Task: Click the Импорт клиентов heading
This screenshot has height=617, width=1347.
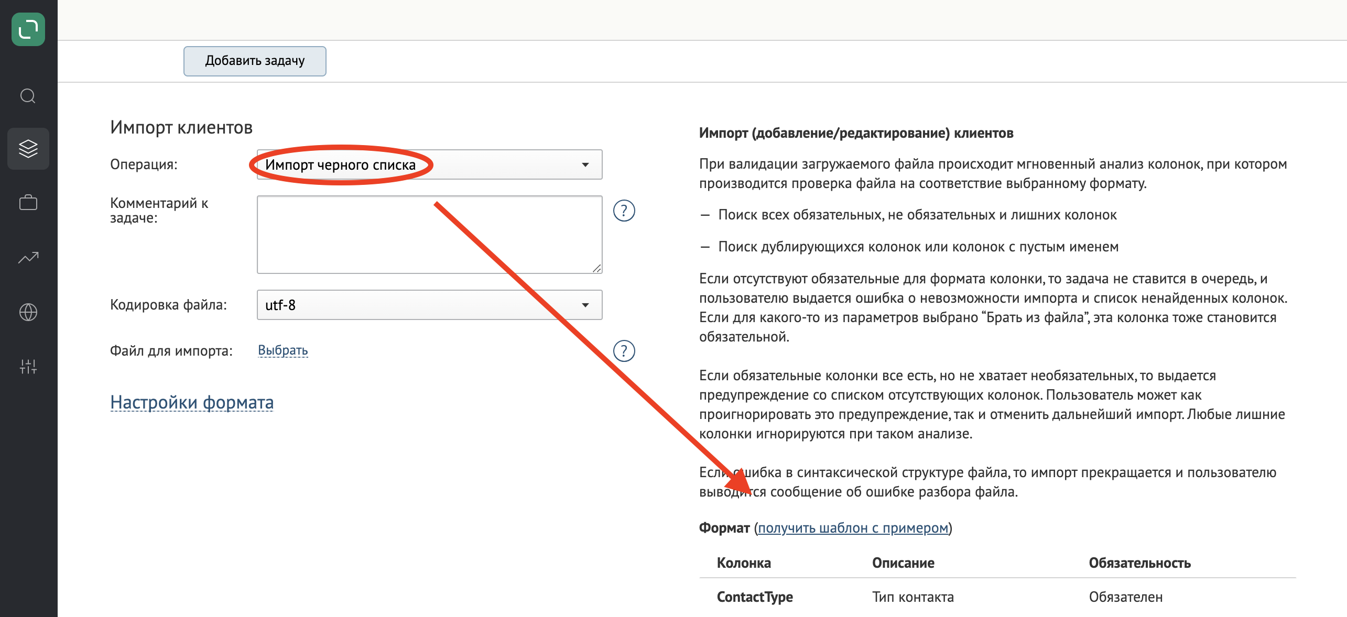Action: 181,127
